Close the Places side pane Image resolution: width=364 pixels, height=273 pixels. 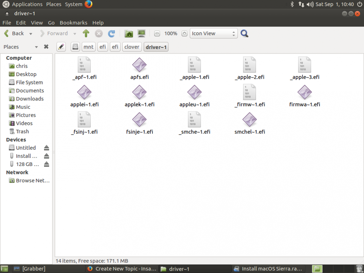(46, 47)
